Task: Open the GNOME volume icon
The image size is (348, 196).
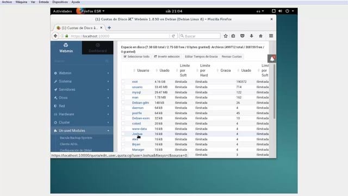Action: [x=280, y=11]
